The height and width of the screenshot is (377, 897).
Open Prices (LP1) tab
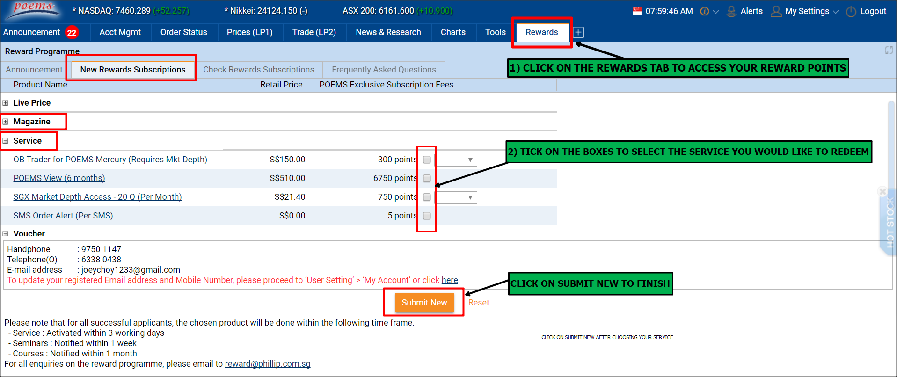[250, 32]
